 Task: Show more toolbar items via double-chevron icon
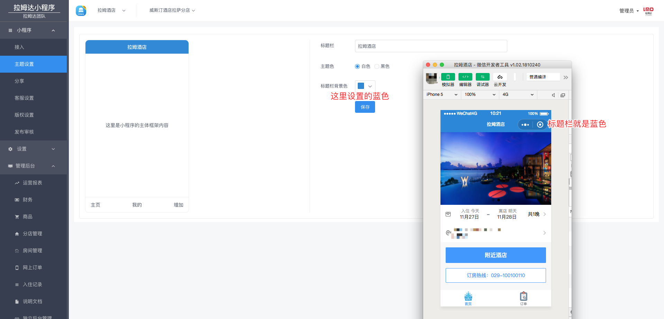pos(566,77)
